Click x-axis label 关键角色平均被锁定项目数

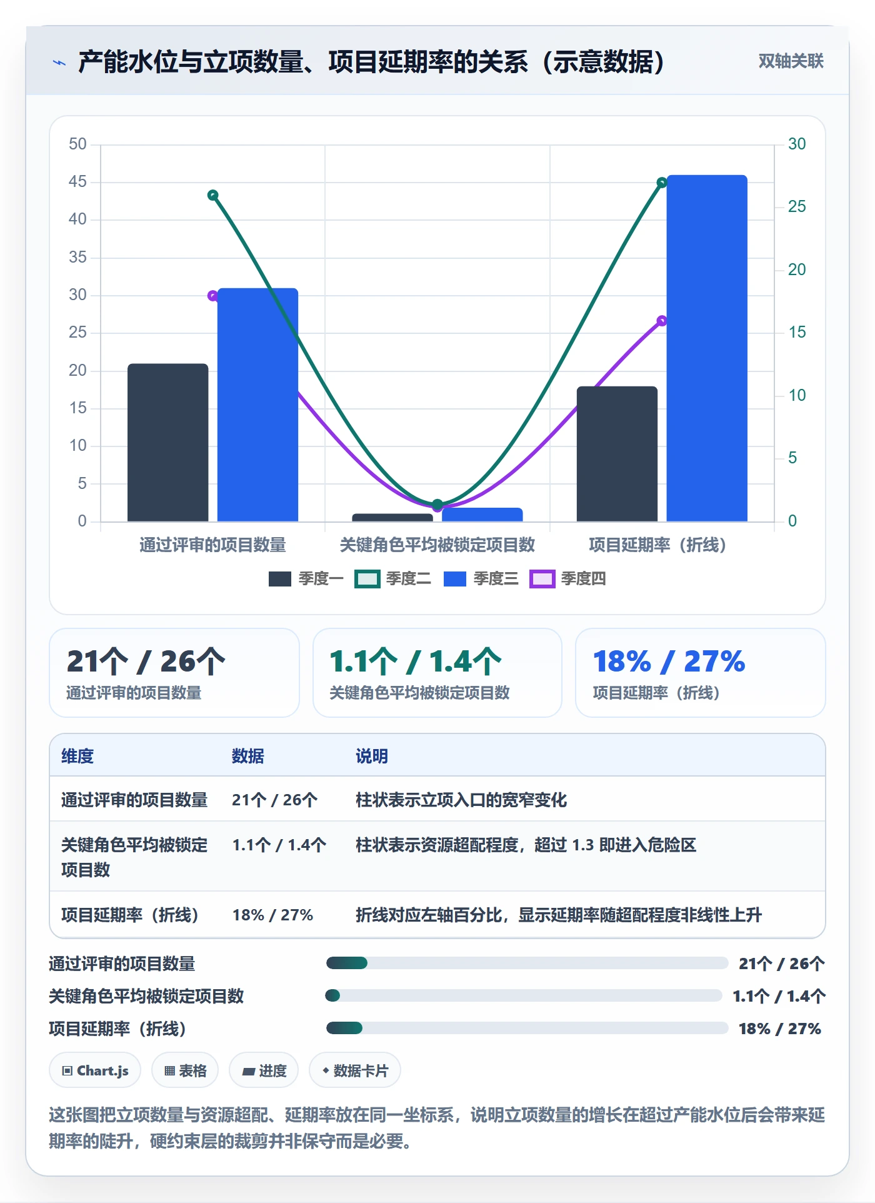tap(437, 545)
